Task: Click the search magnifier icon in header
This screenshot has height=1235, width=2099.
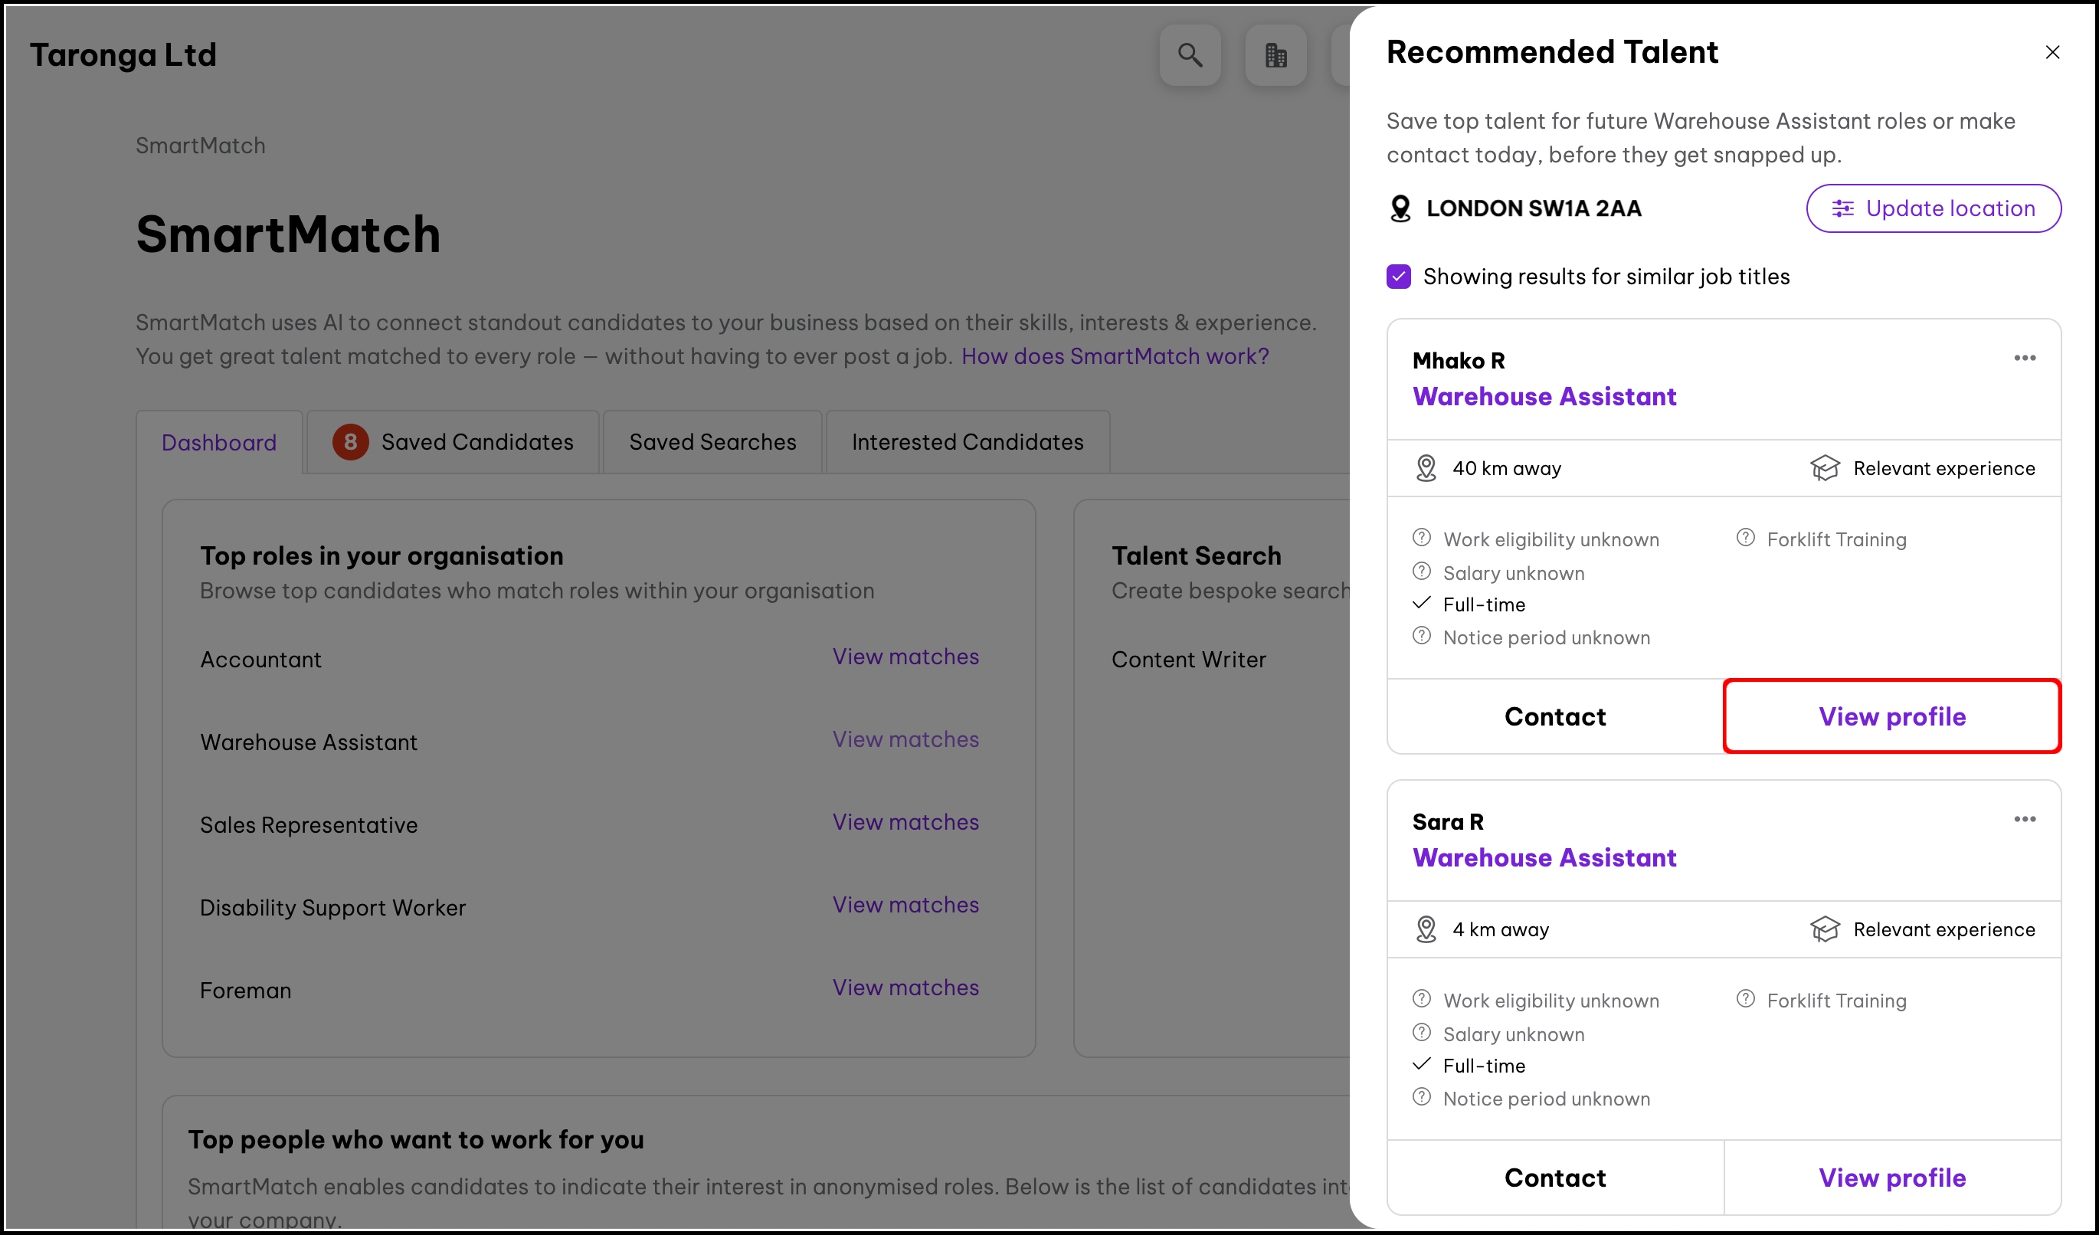Action: [x=1190, y=55]
